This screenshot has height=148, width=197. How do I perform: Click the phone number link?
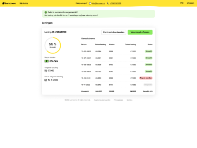pos(115,3)
